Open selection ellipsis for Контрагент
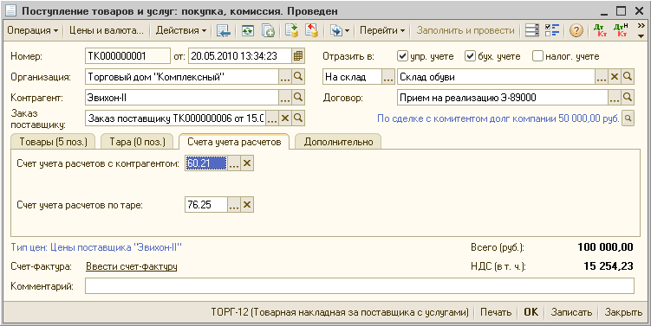This screenshot has width=651, height=326. click(285, 98)
